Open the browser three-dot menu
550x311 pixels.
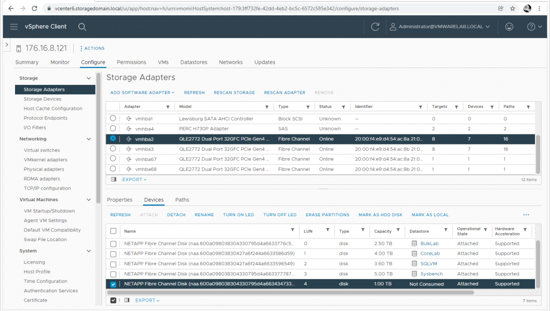[539, 8]
